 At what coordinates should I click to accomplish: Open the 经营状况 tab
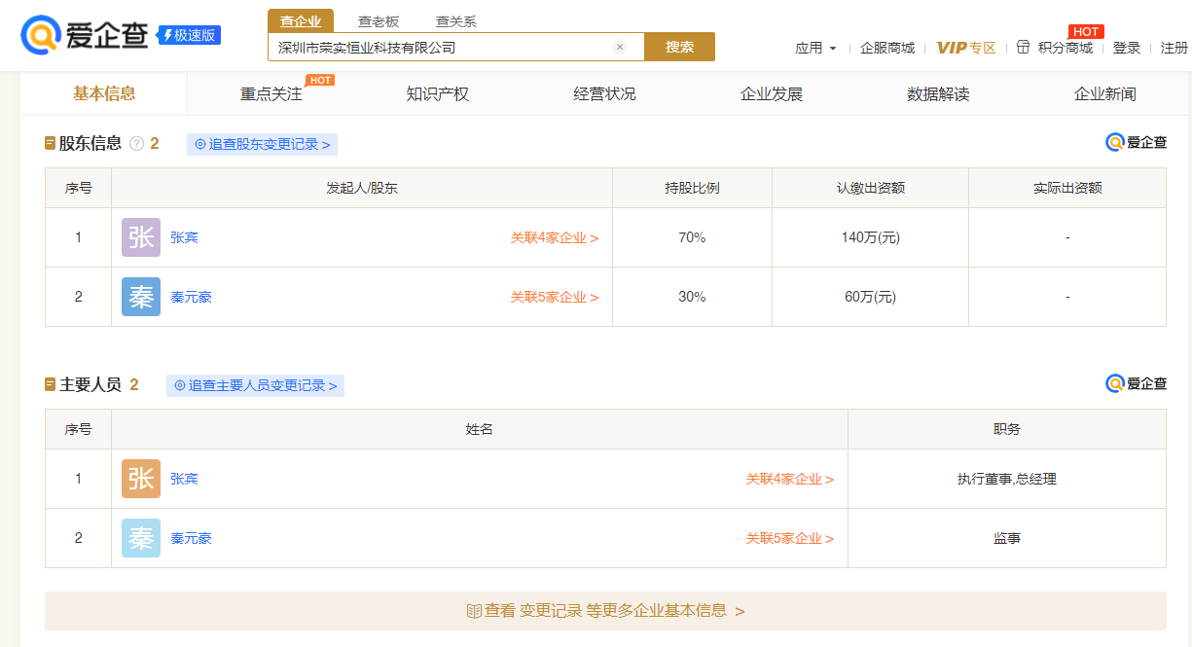(604, 94)
